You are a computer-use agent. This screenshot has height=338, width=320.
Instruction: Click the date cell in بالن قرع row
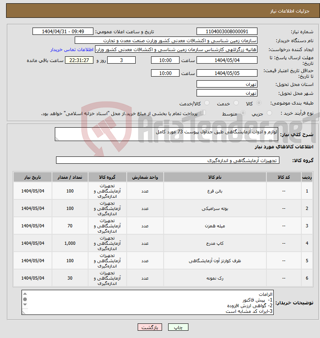[x=32, y=191]
